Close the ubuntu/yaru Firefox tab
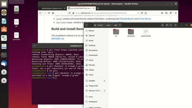The height and width of the screenshot is (108, 192). [x=65, y=8]
